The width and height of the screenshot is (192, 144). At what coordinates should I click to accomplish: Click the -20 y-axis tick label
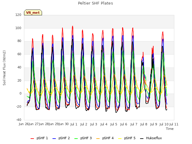pos(19,107)
